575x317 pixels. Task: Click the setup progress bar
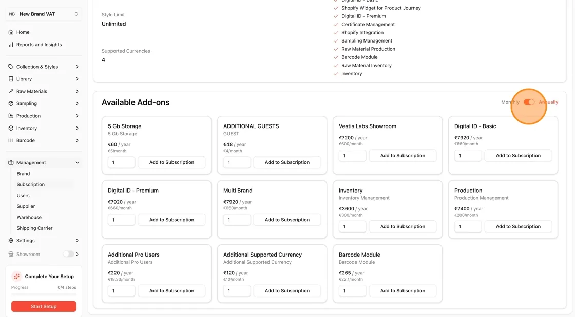[x=44, y=294]
